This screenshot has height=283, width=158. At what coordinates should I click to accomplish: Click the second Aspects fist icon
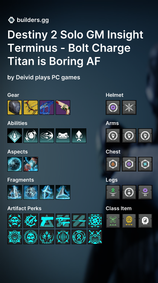click(x=31, y=164)
